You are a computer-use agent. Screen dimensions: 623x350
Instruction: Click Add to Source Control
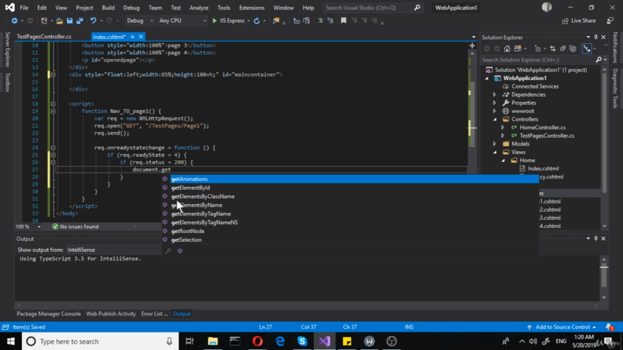562,327
